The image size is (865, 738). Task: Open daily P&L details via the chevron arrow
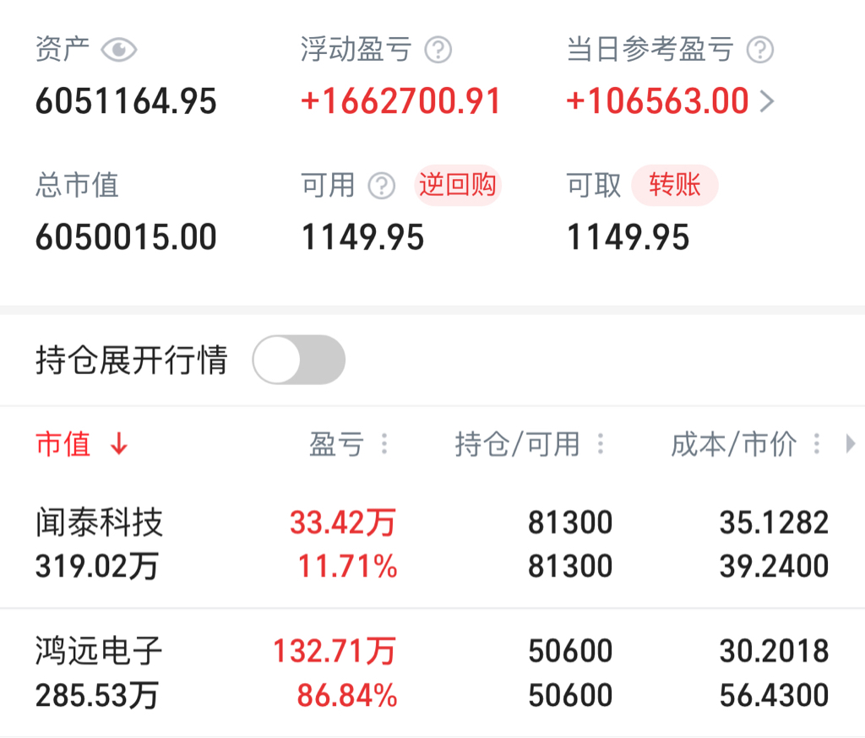[767, 101]
